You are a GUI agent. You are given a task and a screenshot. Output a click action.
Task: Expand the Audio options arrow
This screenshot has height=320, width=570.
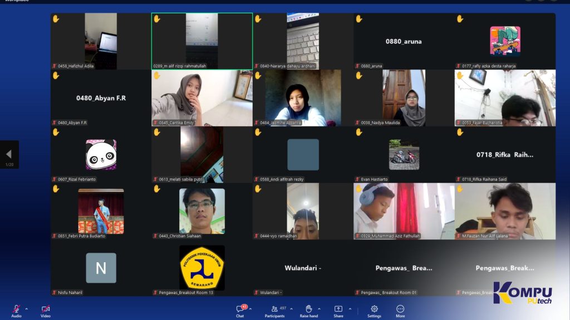27,309
